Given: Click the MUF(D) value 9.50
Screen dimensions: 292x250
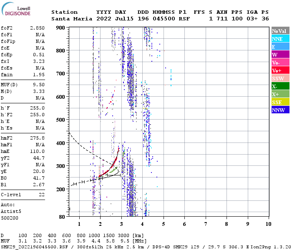Looking at the screenshot, I should (x=39, y=85).
